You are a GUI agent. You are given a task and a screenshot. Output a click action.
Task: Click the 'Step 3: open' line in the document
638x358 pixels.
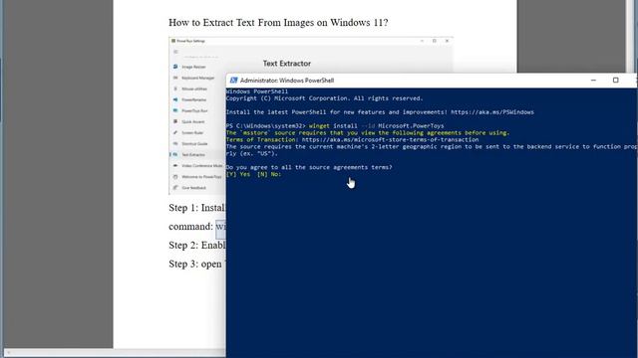pos(197,264)
